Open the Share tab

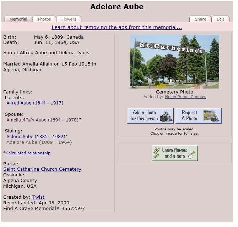[x=200, y=19]
